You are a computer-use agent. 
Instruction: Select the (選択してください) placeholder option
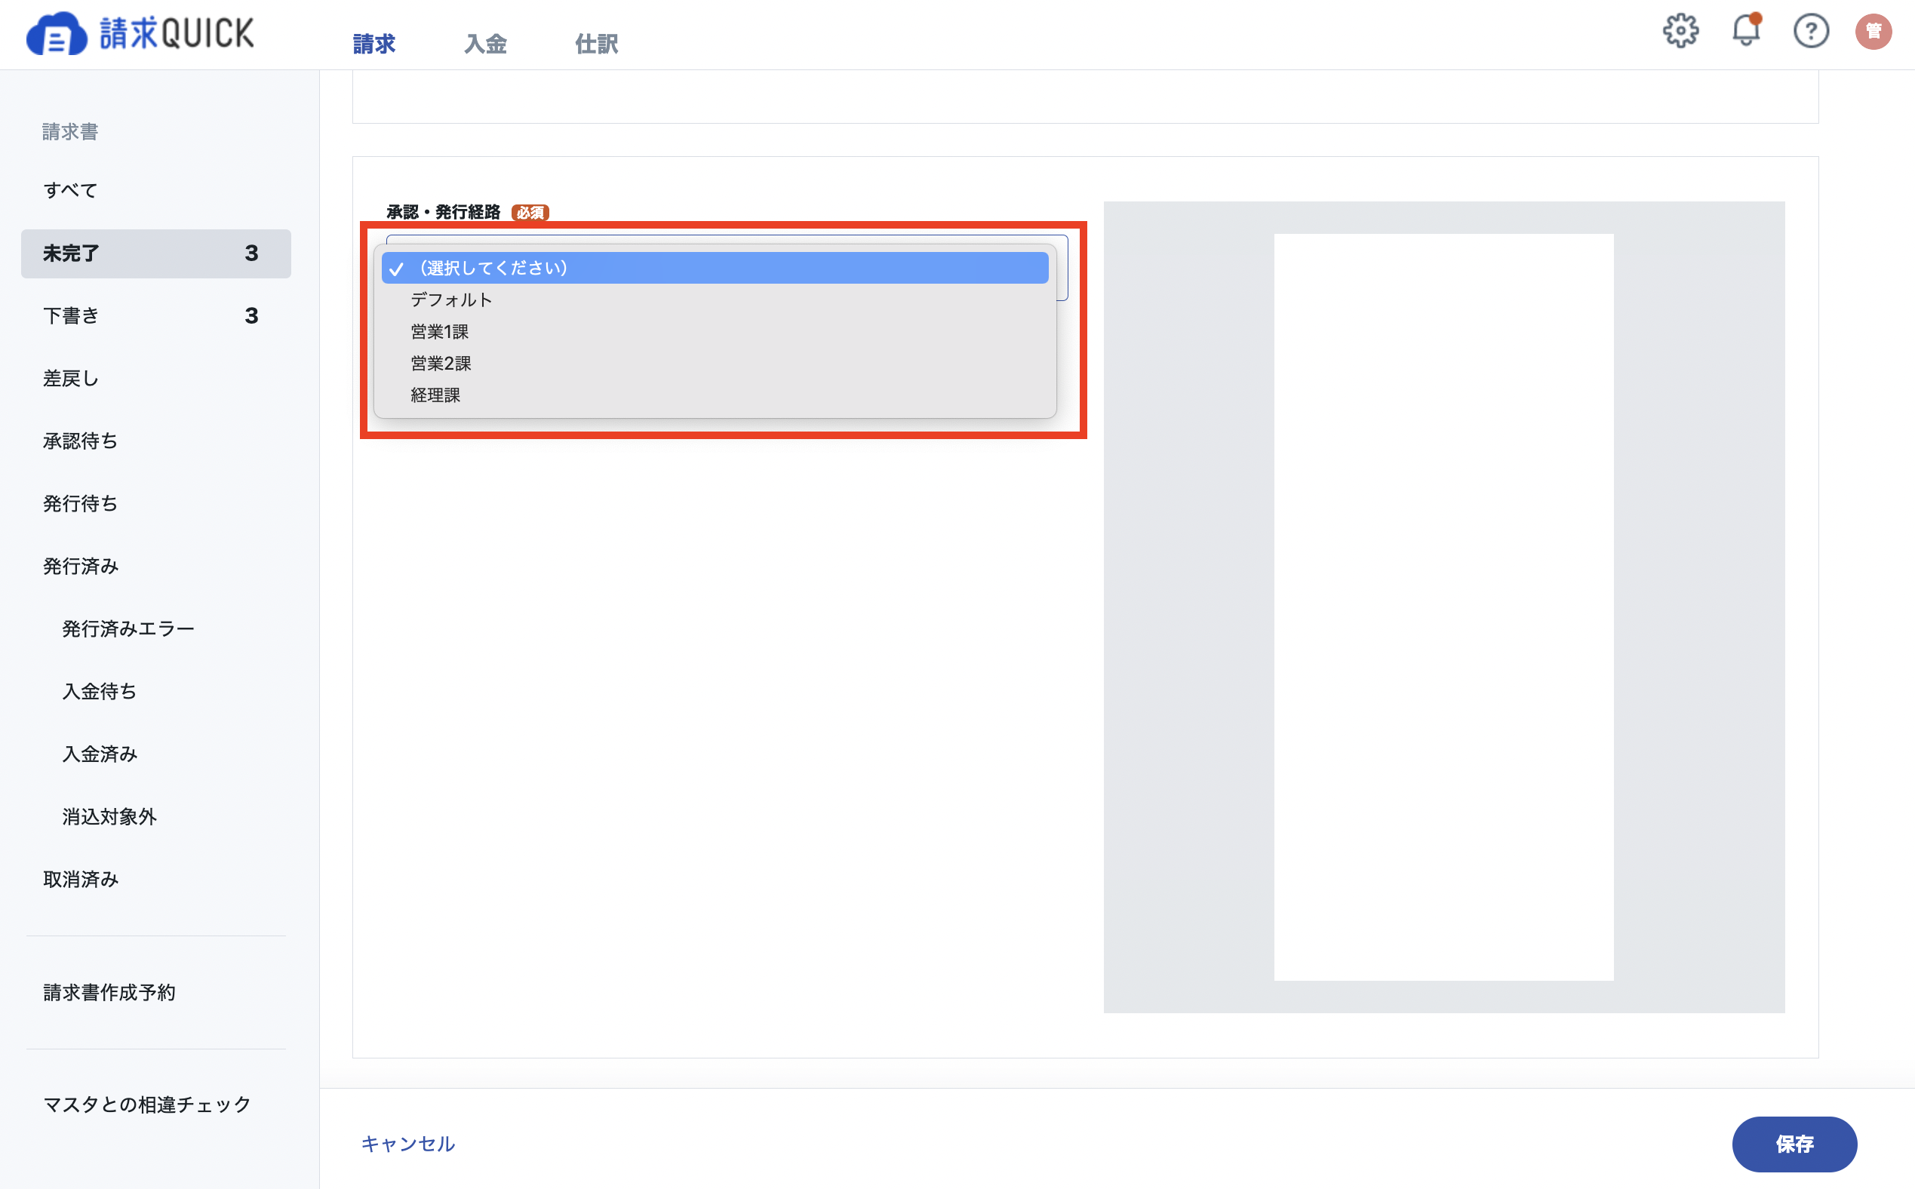coord(715,268)
